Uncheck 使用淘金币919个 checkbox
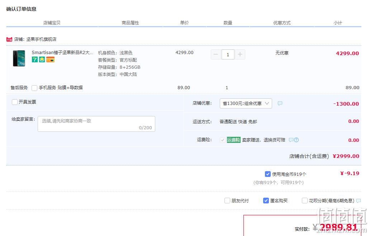This screenshot has height=236, width=370. point(267,174)
